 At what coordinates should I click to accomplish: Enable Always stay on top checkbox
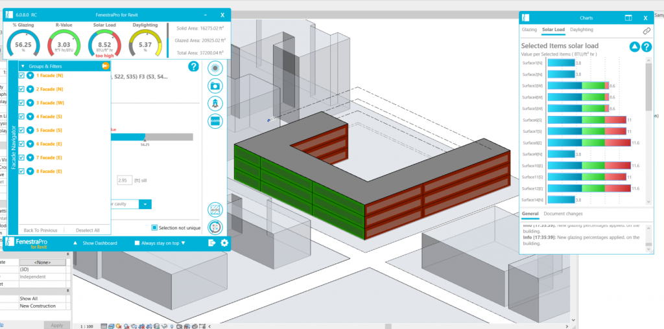[137, 243]
